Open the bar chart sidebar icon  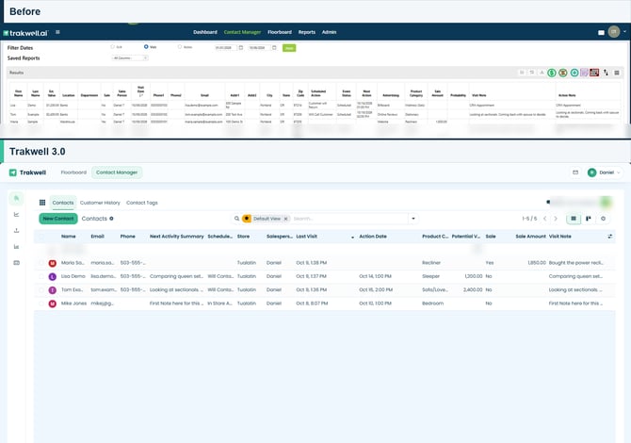tap(17, 246)
